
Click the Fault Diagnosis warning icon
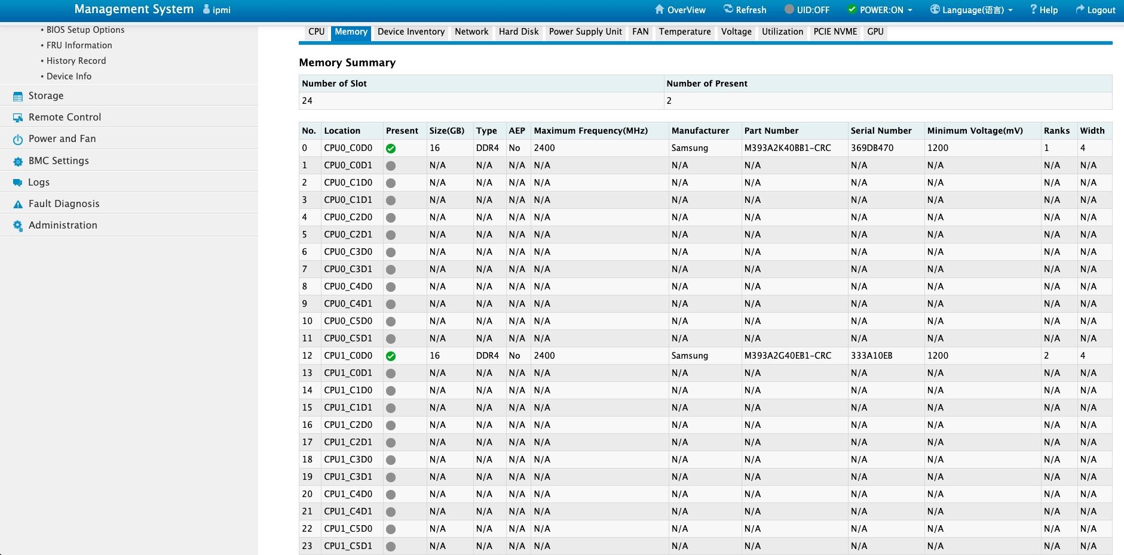click(18, 204)
